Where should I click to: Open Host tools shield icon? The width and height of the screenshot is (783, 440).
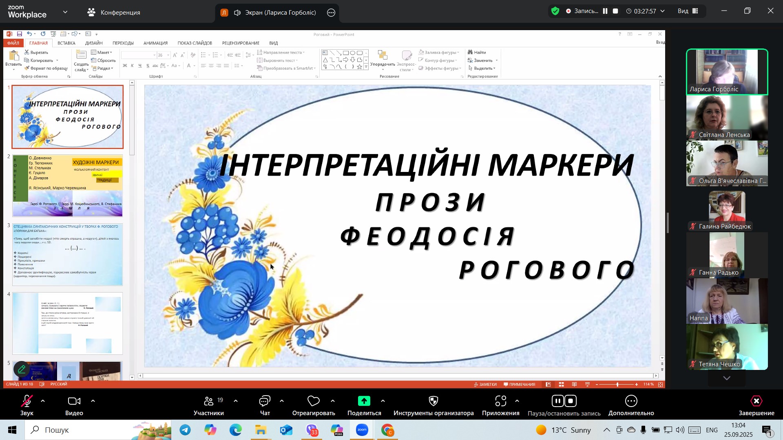tap(433, 402)
